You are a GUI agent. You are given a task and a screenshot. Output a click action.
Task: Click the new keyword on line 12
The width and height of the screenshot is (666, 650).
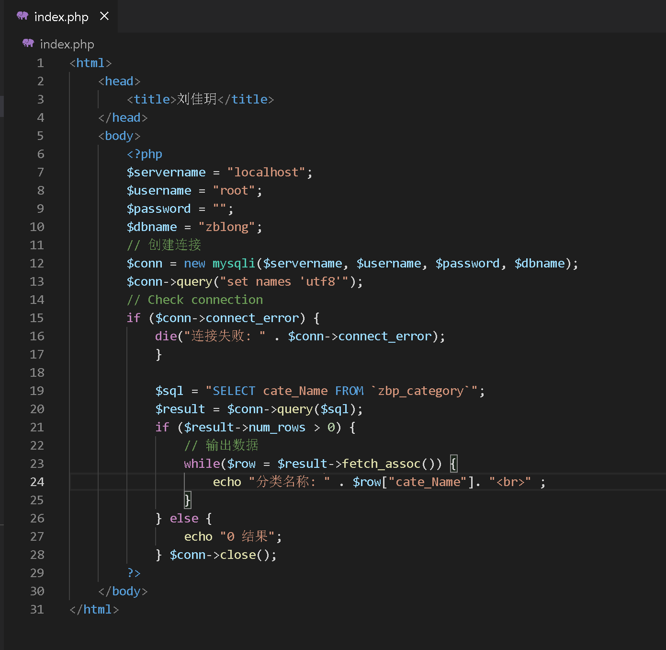pos(195,263)
